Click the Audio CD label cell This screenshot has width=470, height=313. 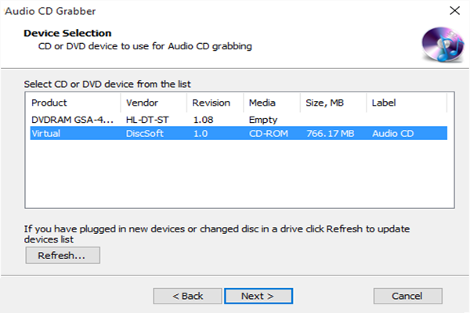tap(394, 134)
